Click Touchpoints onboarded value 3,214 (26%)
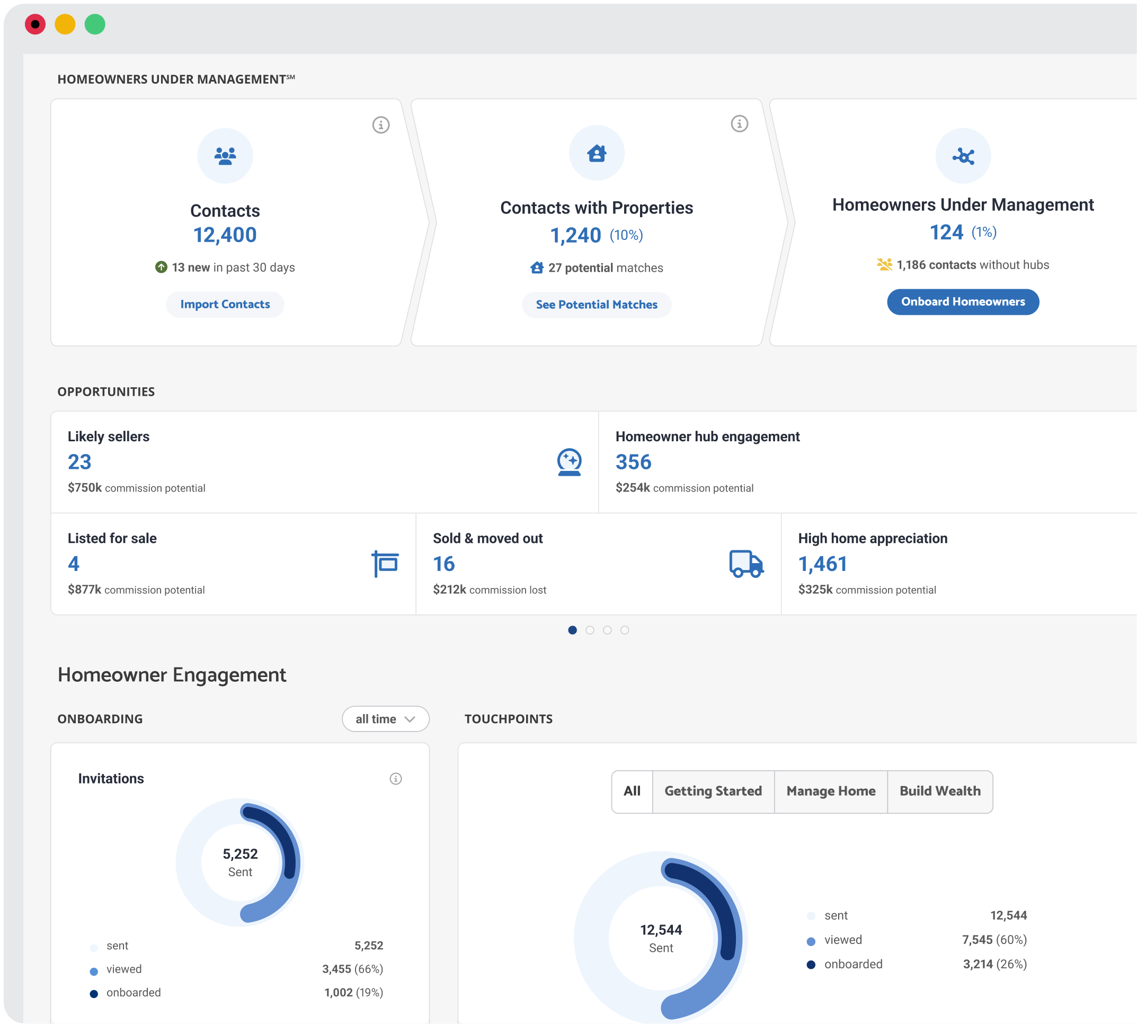This screenshot has width=1137, height=1024. (994, 964)
